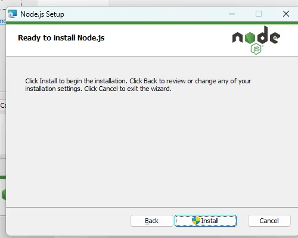Go Back to review installation settings
The height and width of the screenshot is (238, 298).
(152, 221)
